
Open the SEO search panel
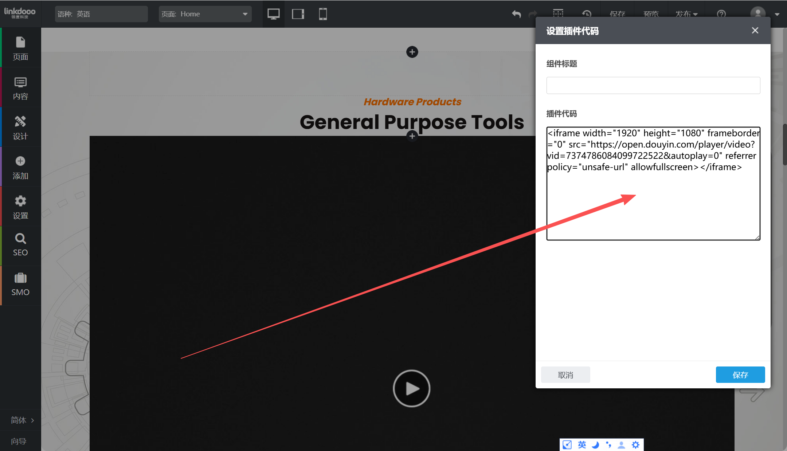coord(20,245)
